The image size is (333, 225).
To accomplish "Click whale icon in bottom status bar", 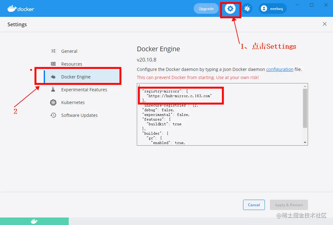I will (x=34, y=221).
